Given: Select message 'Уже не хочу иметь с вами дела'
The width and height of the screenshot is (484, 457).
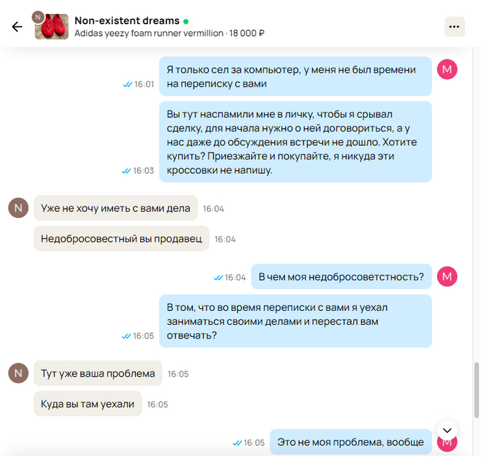Looking at the screenshot, I should coord(115,208).
